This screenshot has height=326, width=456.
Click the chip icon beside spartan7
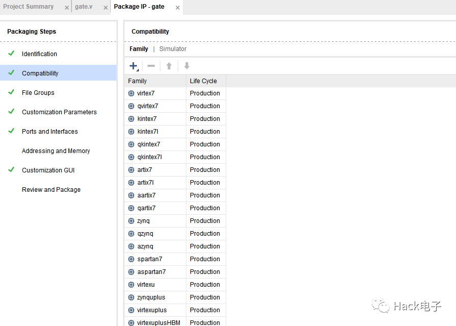(x=131, y=259)
